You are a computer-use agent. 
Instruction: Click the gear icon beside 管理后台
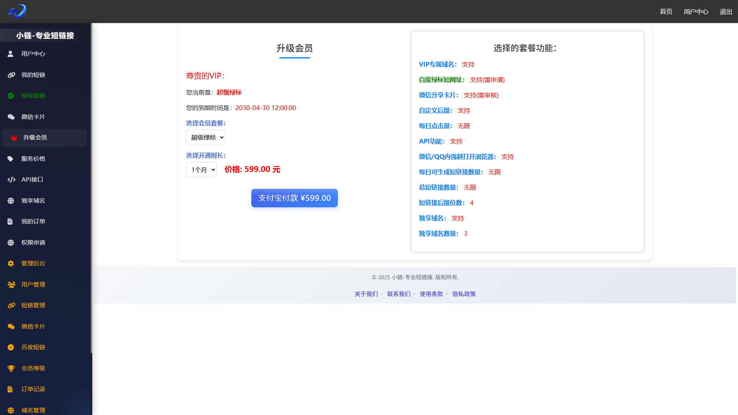[11, 263]
